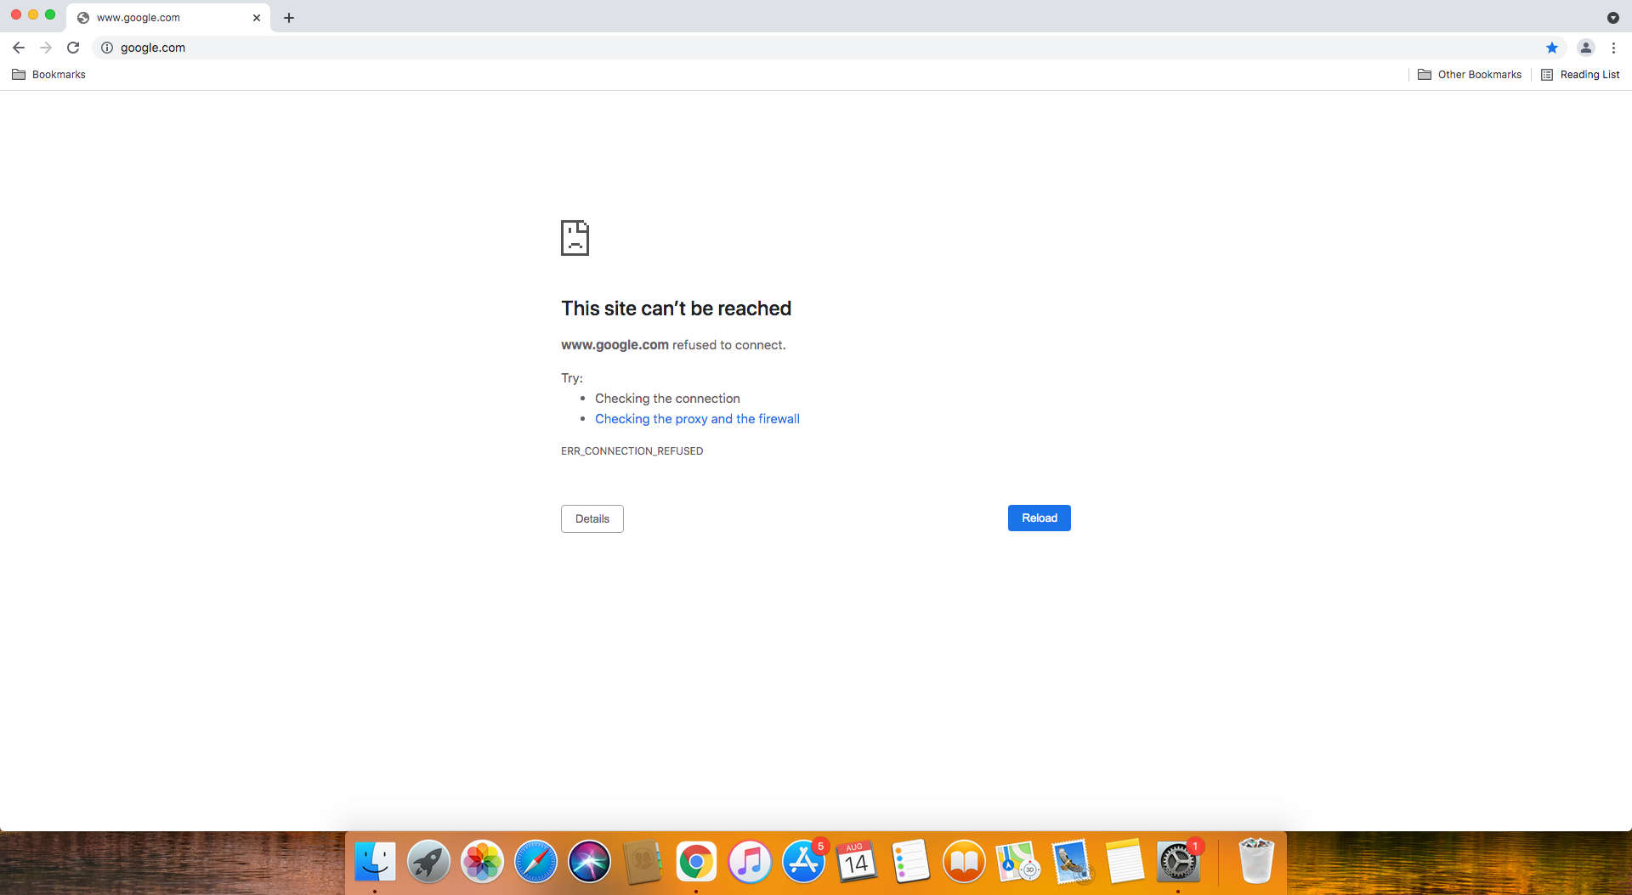The height and width of the screenshot is (895, 1632).
Task: Open Maps from the dock
Action: (x=1017, y=863)
